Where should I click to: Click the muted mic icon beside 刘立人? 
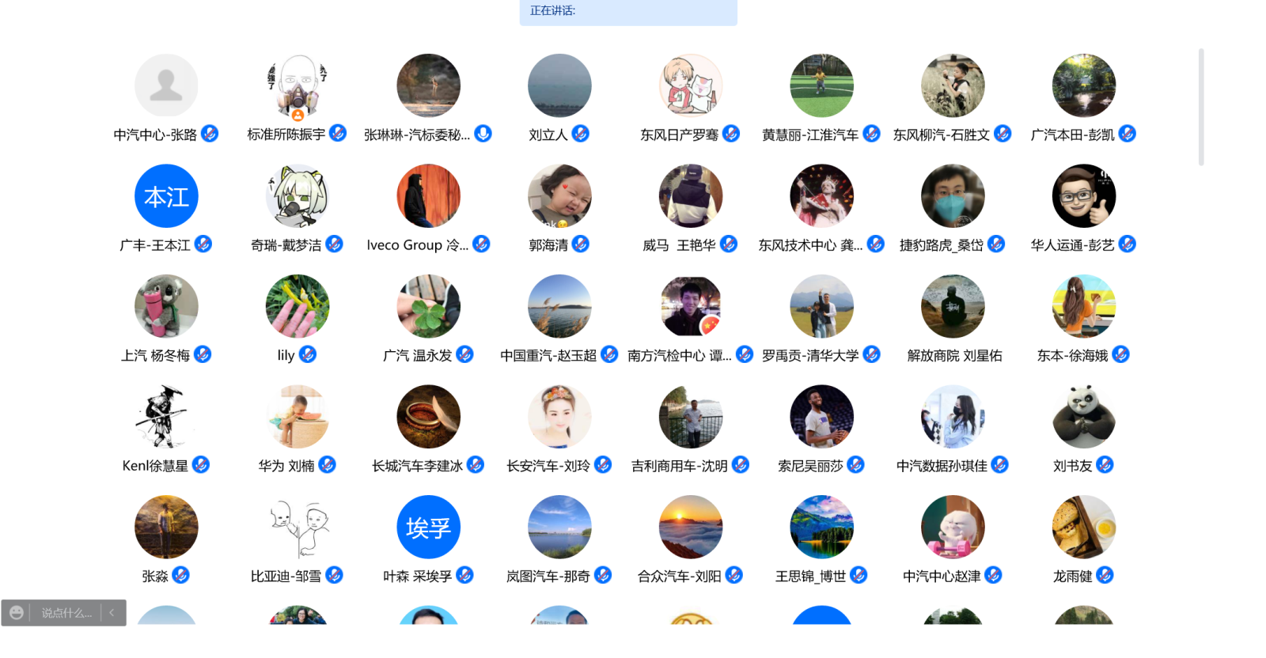(581, 134)
